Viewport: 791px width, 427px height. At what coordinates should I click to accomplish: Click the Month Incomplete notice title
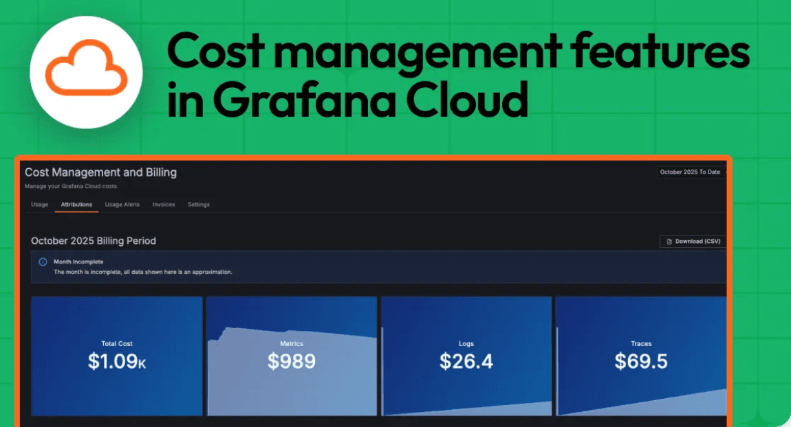[78, 262]
